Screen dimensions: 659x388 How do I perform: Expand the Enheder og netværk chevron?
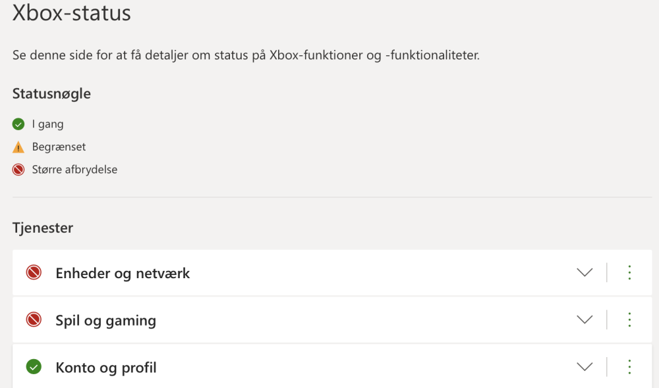(x=585, y=273)
